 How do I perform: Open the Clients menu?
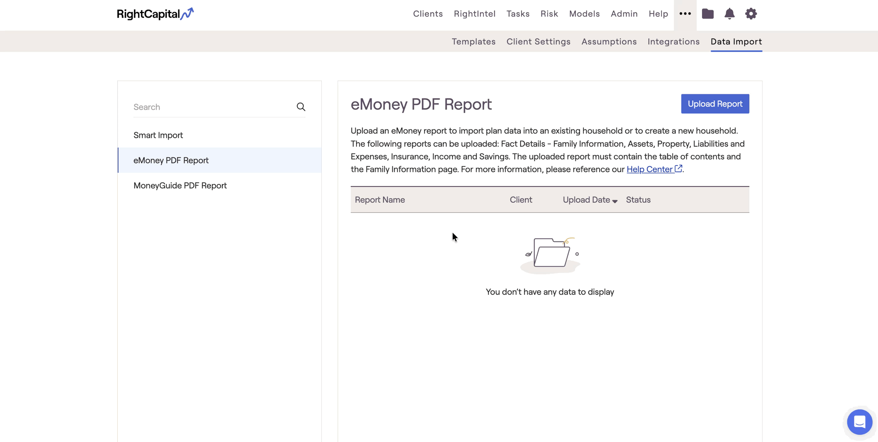pyautogui.click(x=428, y=14)
